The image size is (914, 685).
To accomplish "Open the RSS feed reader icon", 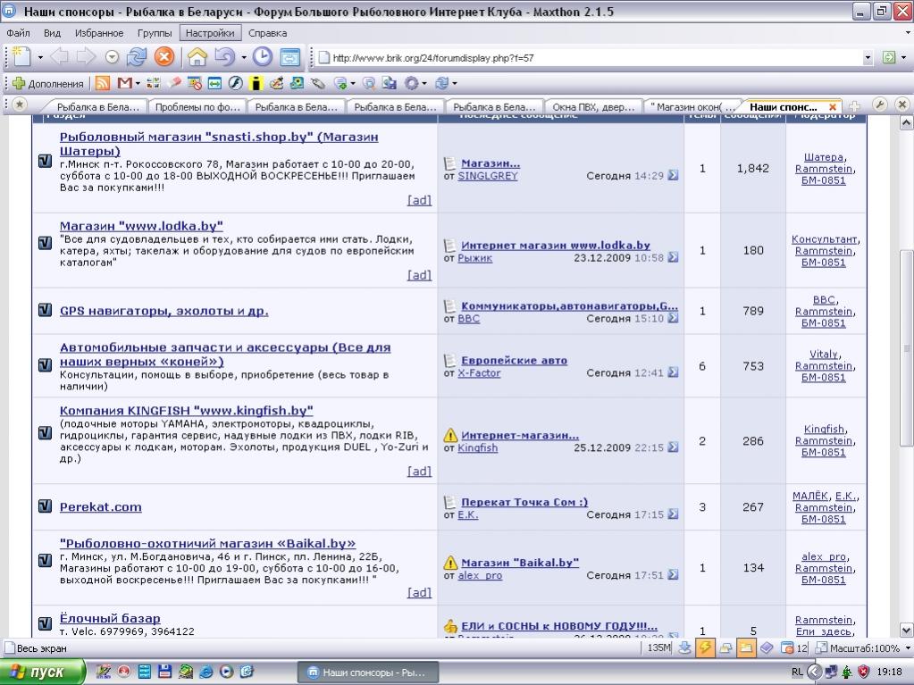I will (x=103, y=83).
